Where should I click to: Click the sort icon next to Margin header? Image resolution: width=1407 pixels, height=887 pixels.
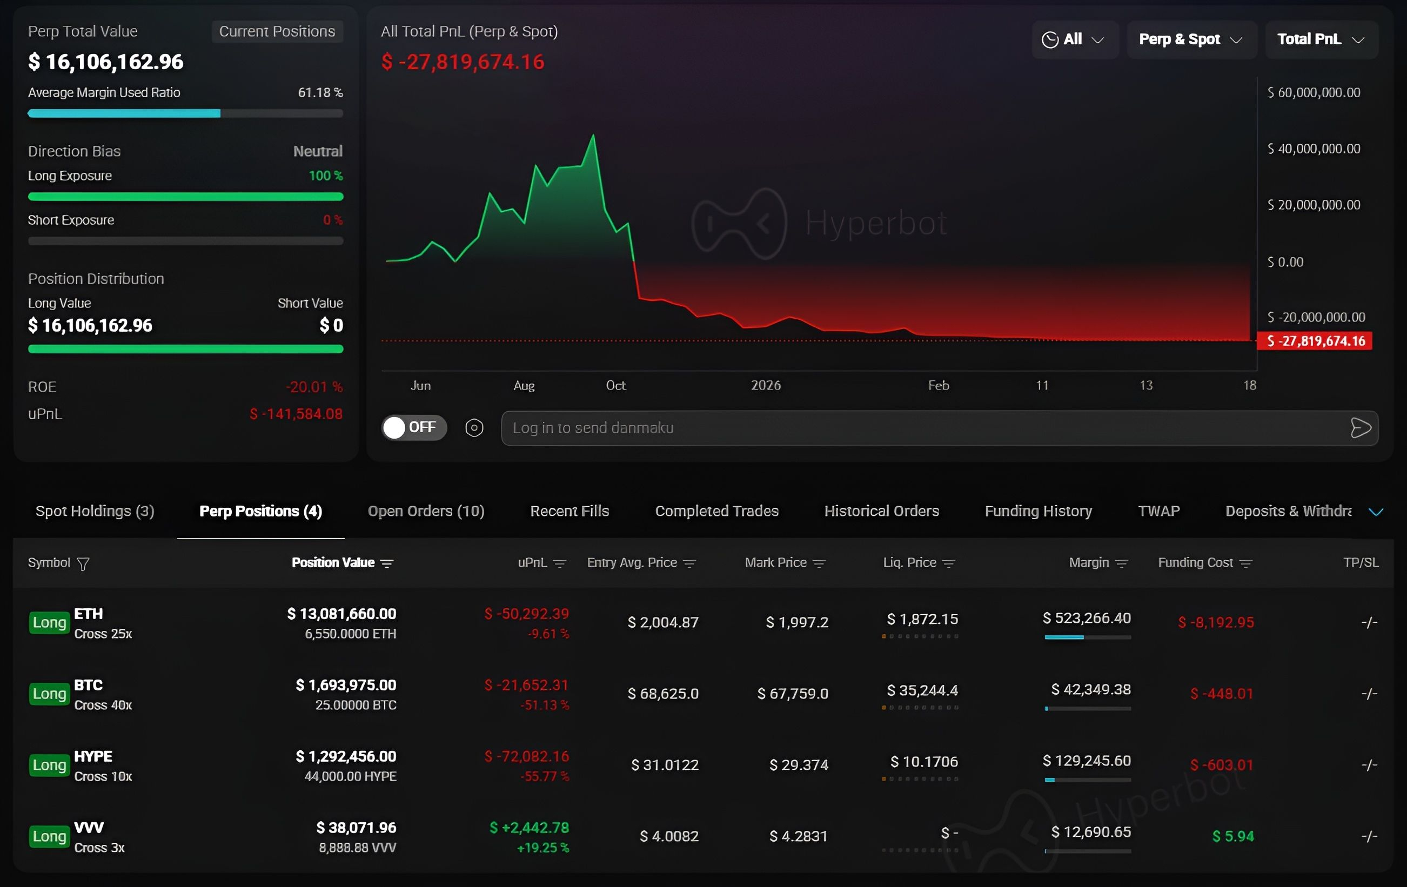(1121, 563)
